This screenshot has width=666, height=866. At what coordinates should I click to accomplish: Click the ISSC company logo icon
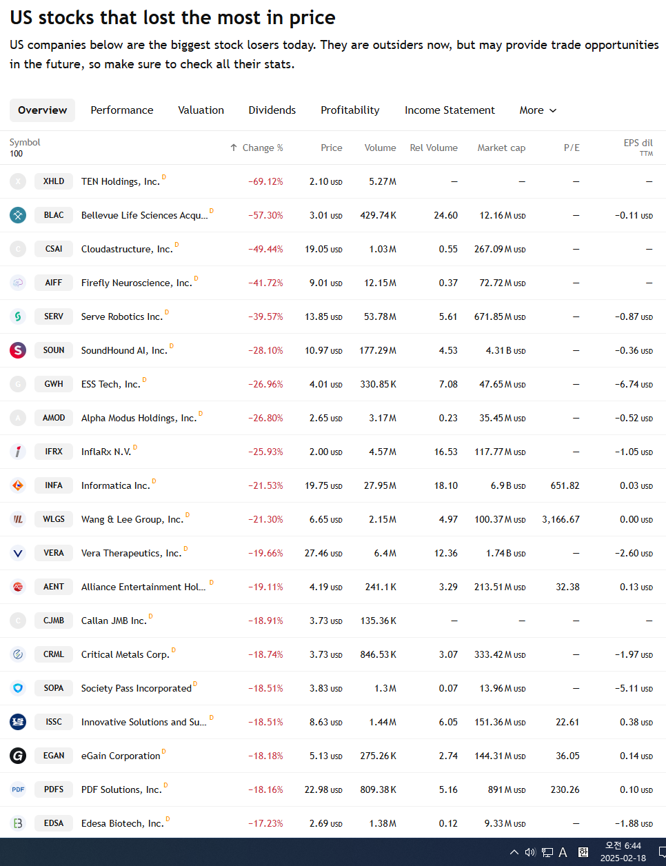click(18, 722)
